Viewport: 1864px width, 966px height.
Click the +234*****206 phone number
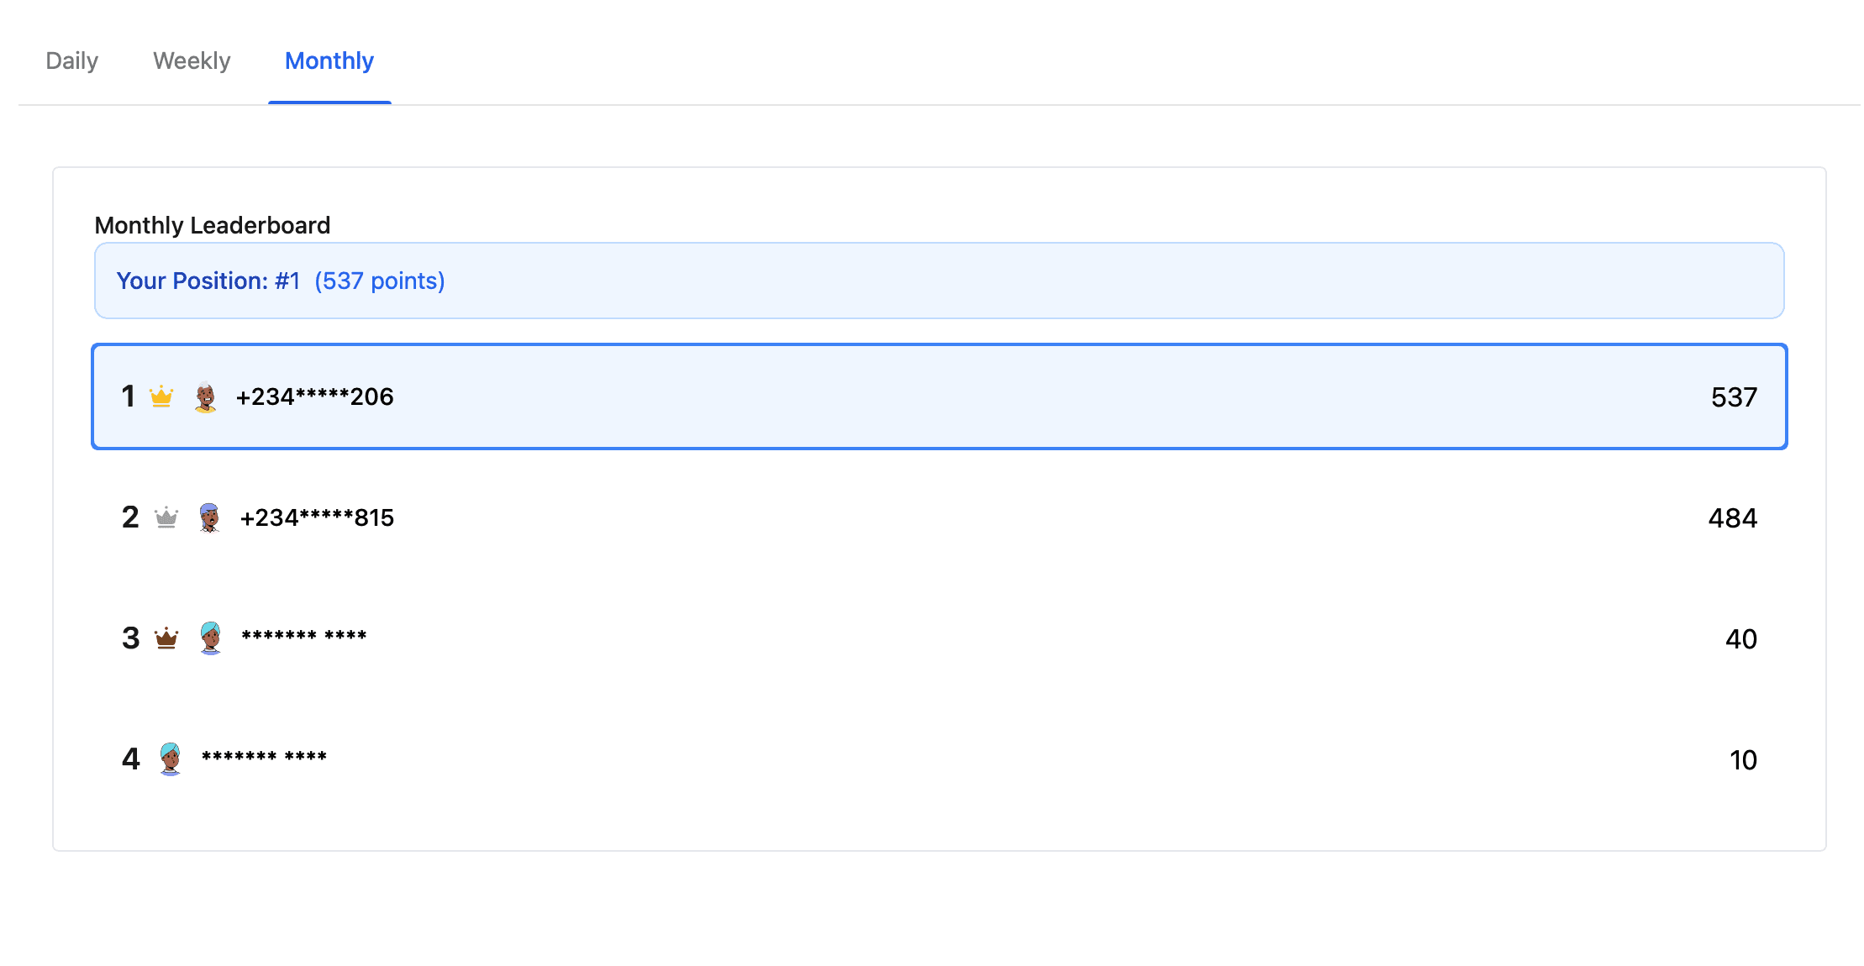pyautogui.click(x=314, y=397)
